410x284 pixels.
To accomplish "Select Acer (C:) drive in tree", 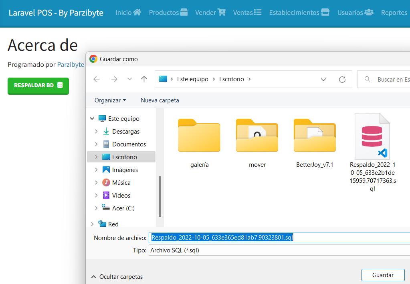I will [x=123, y=208].
